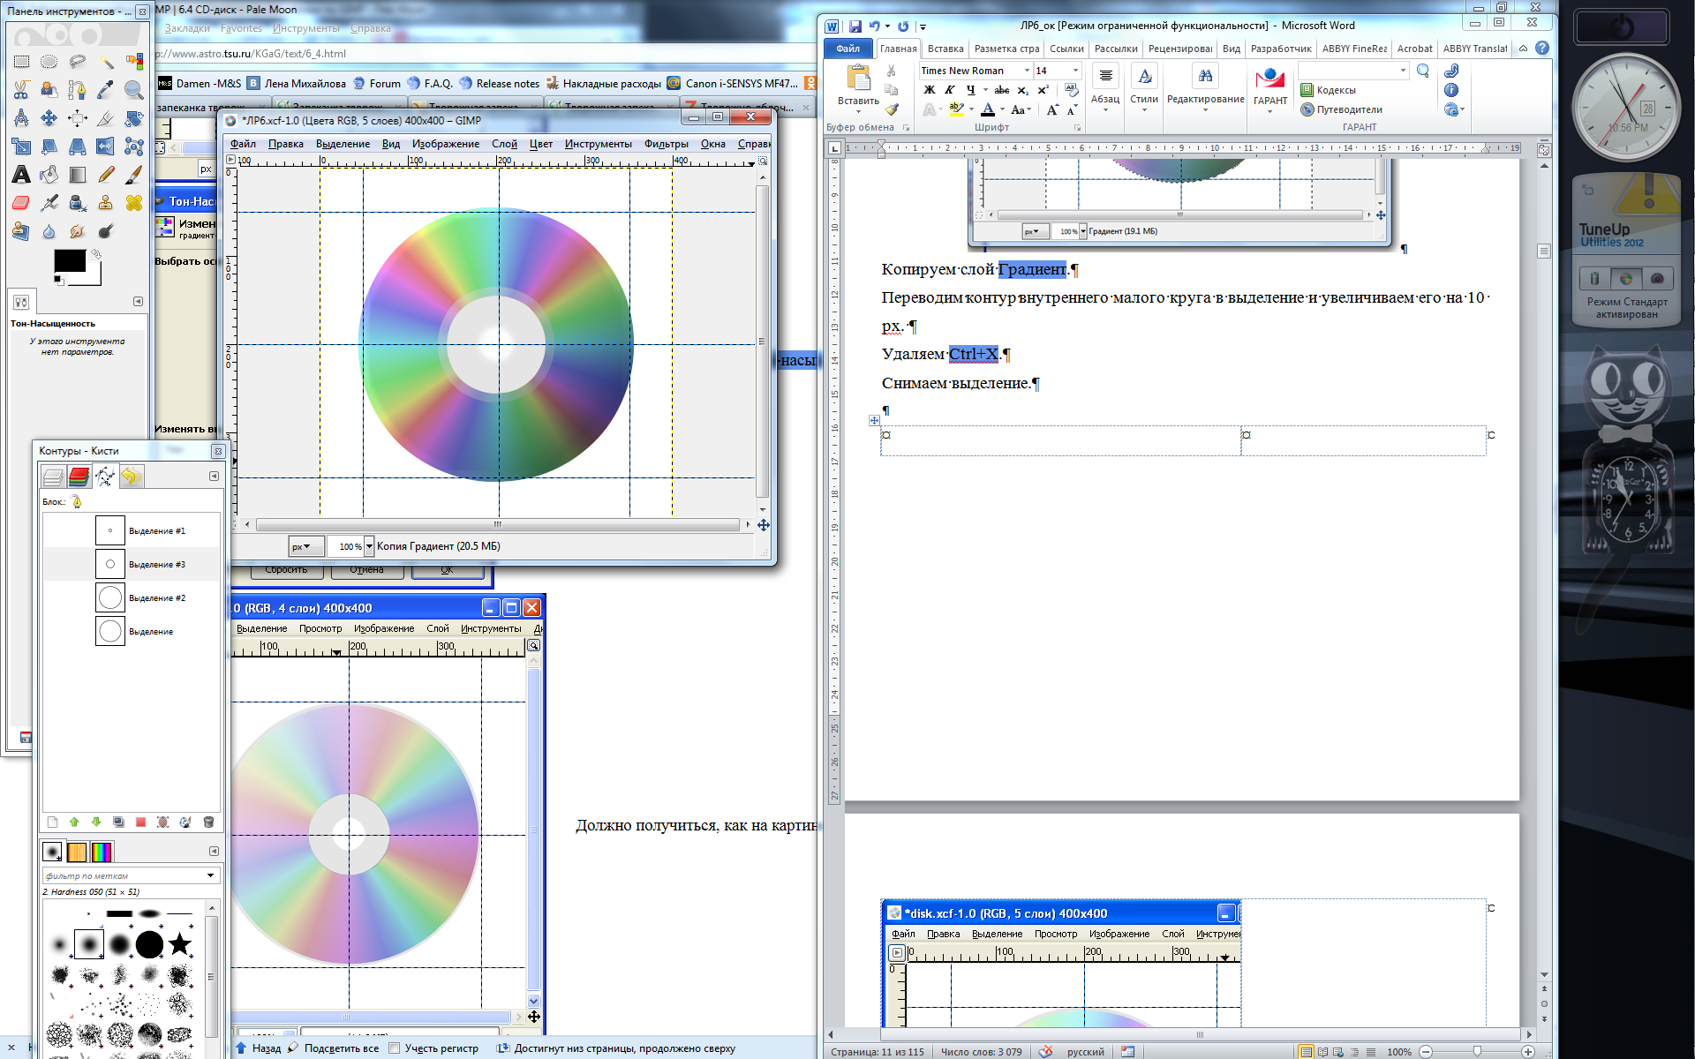This screenshot has width=1695, height=1059.
Task: Click the GIMP image horizontal scrollbar
Action: coord(497,524)
